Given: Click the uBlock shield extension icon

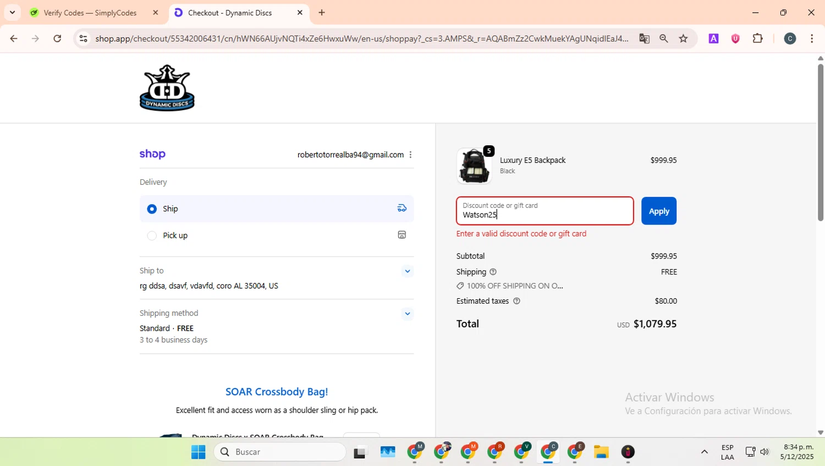Looking at the screenshot, I should 735,39.
